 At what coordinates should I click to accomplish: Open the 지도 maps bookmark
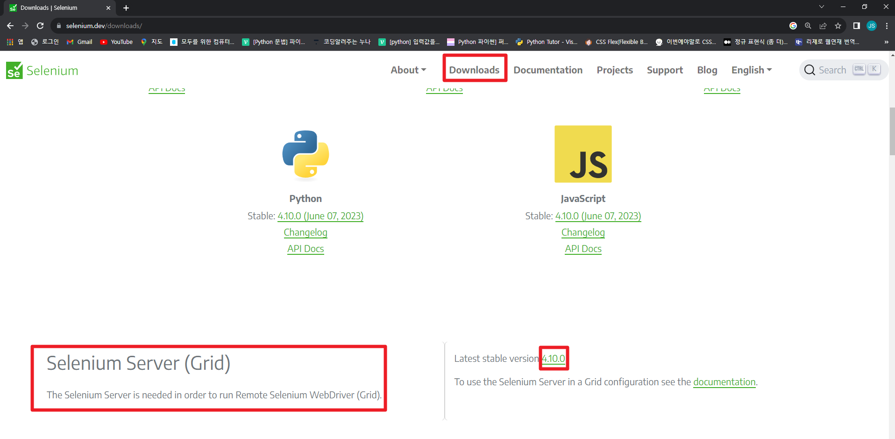point(151,42)
